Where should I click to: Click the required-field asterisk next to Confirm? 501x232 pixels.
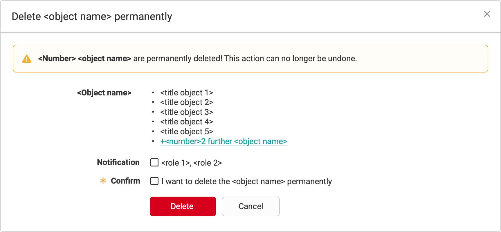click(103, 181)
